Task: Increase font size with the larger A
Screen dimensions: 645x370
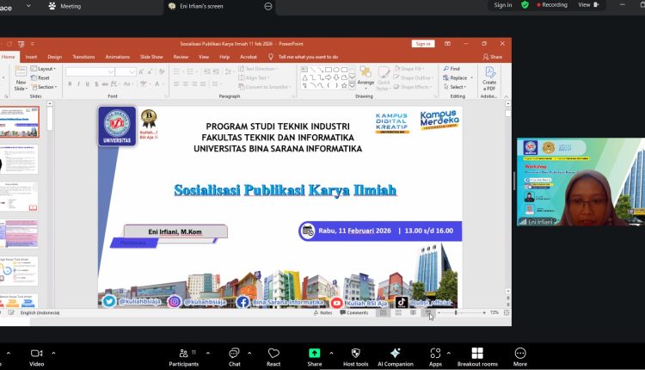Action: tap(141, 72)
